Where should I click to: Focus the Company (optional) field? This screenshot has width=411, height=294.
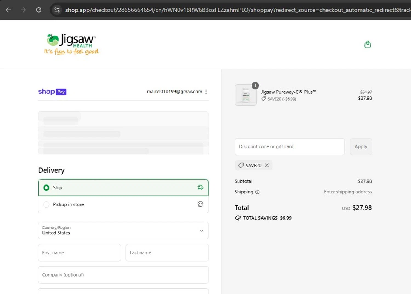click(123, 275)
